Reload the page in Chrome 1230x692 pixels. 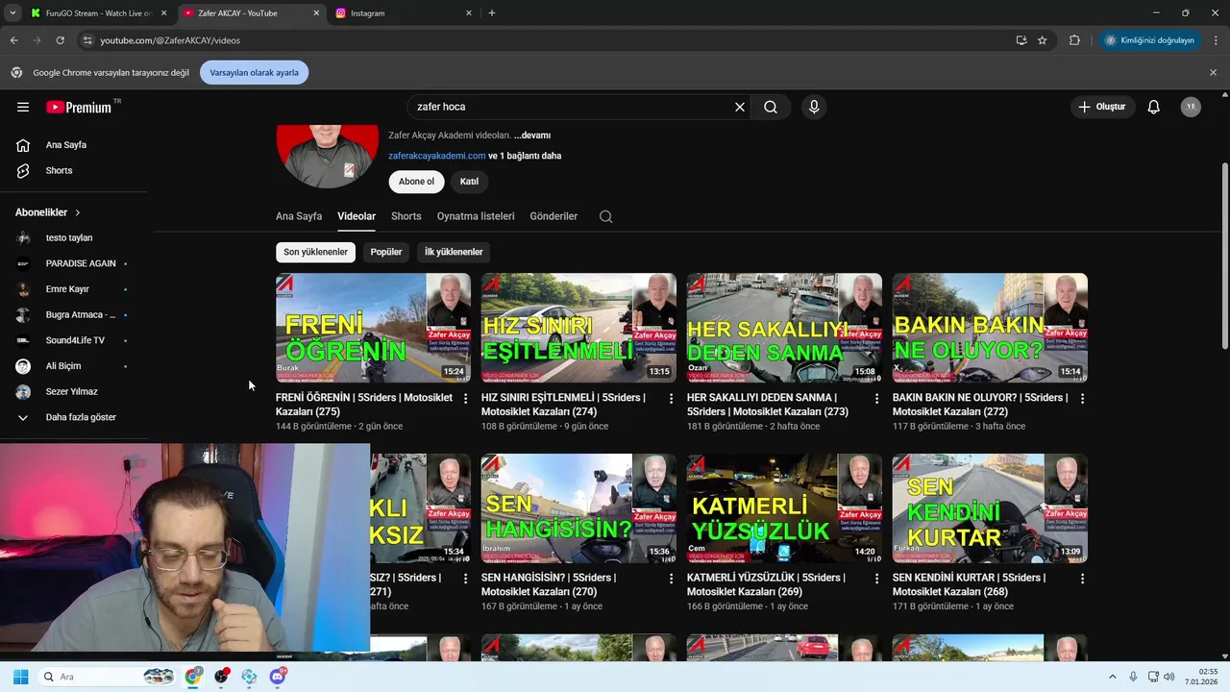[x=60, y=40]
